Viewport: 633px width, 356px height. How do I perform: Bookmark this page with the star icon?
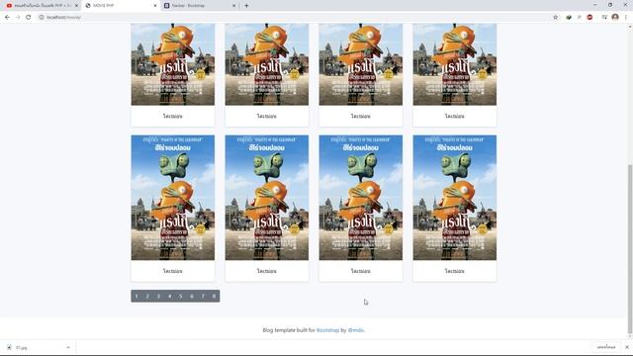pos(556,18)
